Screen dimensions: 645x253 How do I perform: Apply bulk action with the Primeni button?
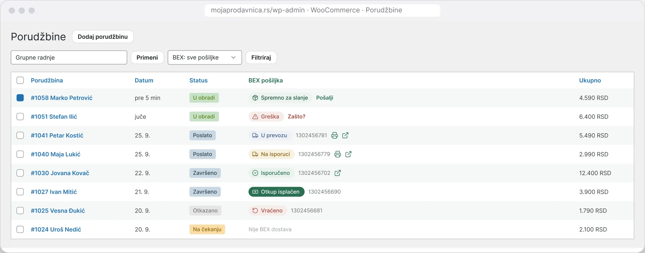tap(147, 58)
